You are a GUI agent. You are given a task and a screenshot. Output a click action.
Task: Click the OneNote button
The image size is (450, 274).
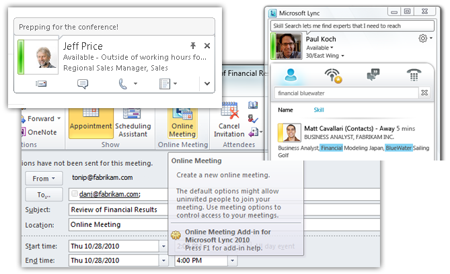[x=39, y=132]
